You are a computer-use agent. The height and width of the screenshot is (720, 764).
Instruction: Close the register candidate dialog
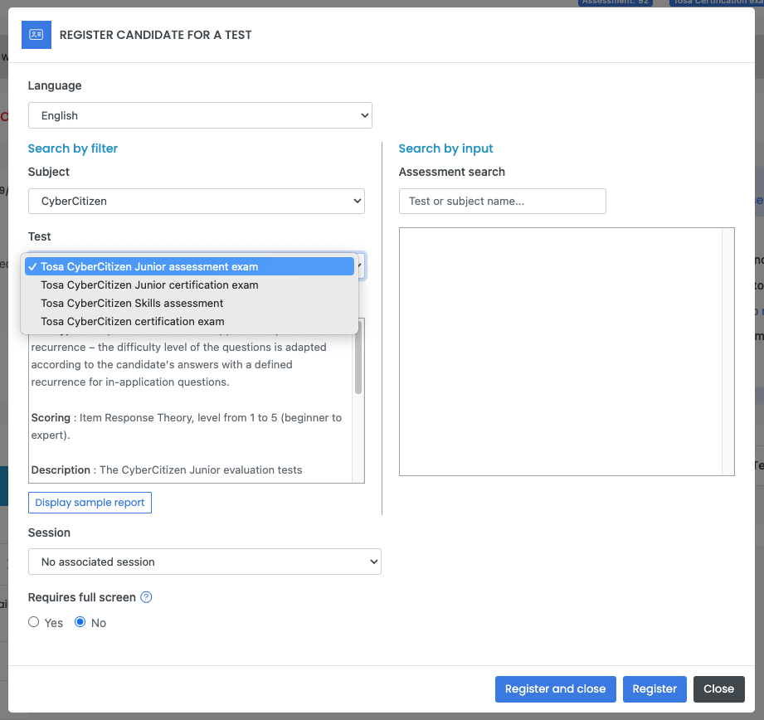coord(718,688)
